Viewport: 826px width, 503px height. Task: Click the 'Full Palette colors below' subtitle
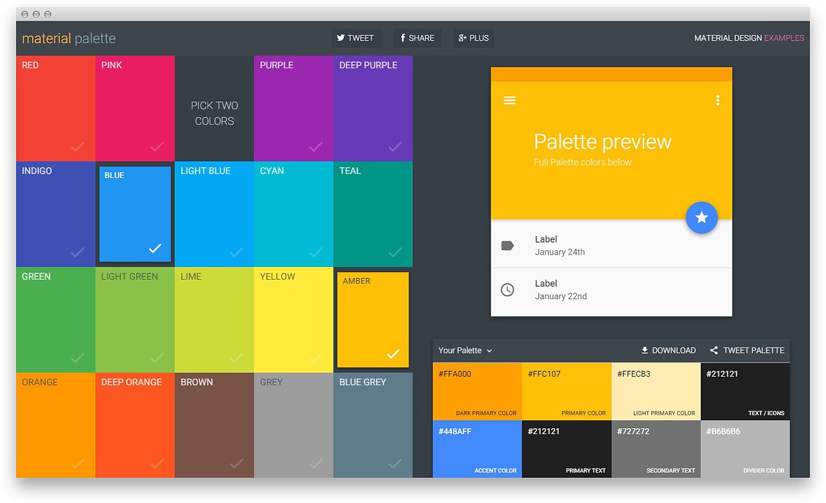[583, 163]
